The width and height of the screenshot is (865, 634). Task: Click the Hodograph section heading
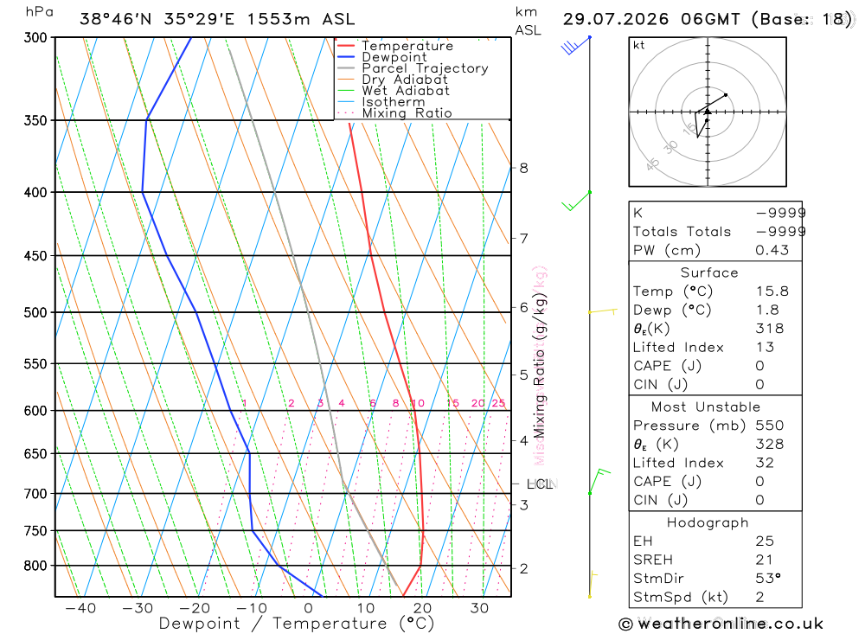pyautogui.click(x=708, y=522)
